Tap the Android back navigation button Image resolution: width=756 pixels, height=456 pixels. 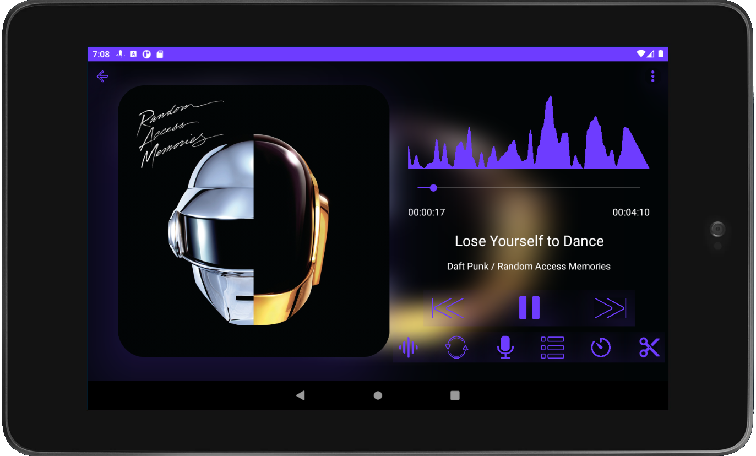(x=300, y=395)
